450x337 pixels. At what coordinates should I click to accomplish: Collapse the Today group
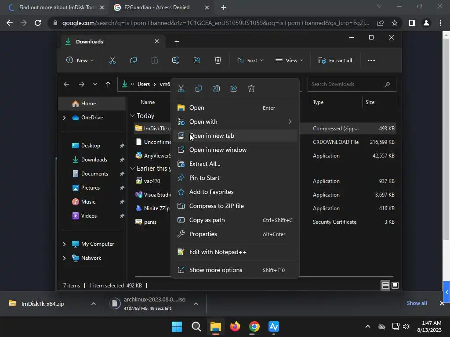click(132, 116)
